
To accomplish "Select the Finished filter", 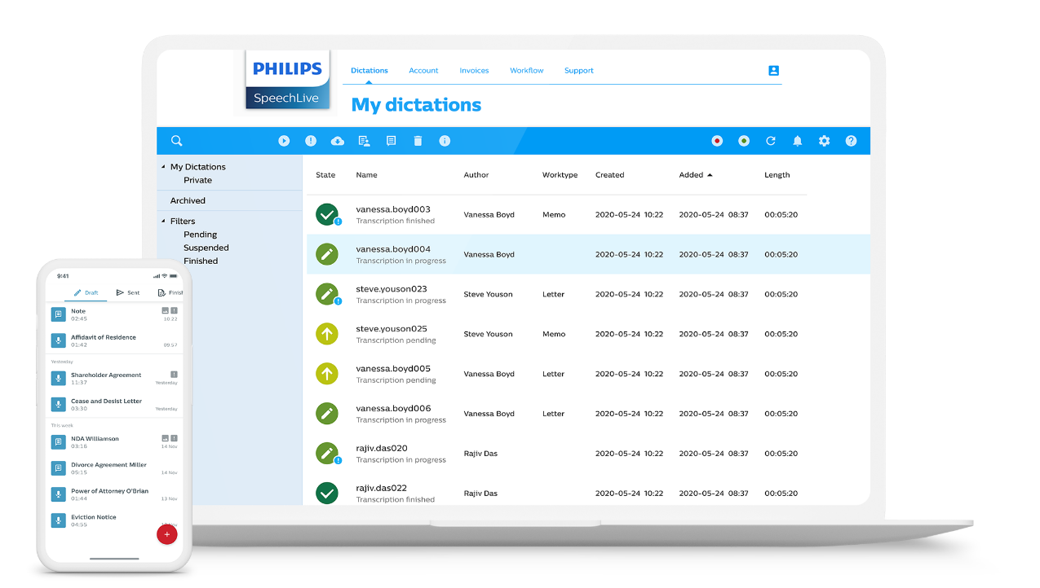I will pos(200,261).
